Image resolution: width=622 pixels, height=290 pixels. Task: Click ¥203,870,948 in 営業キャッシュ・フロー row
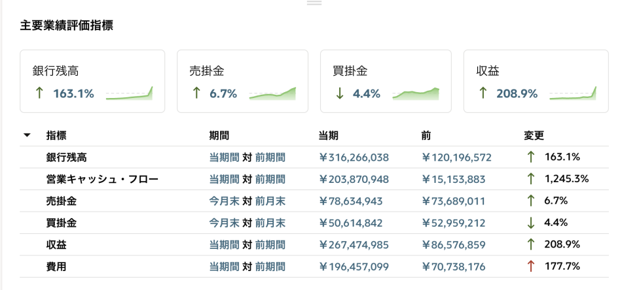(354, 179)
